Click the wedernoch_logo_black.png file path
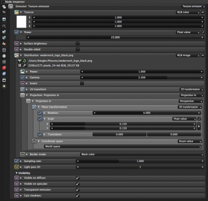 [60, 61]
